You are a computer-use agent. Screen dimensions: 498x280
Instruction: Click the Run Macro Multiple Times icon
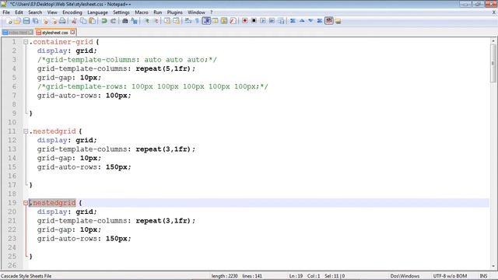pyautogui.click(x=272, y=21)
